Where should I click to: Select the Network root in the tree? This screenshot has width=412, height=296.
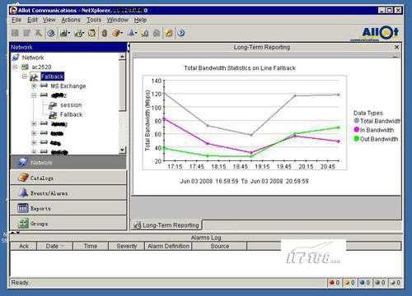point(33,58)
